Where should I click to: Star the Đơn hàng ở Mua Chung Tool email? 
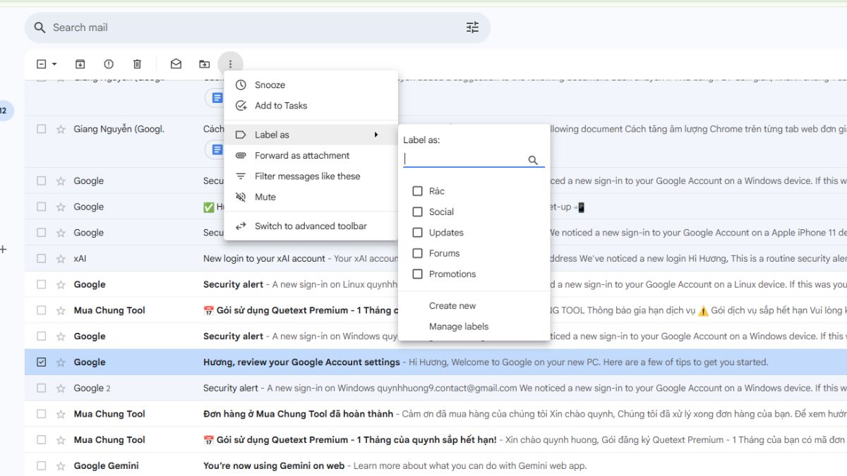[x=61, y=414]
